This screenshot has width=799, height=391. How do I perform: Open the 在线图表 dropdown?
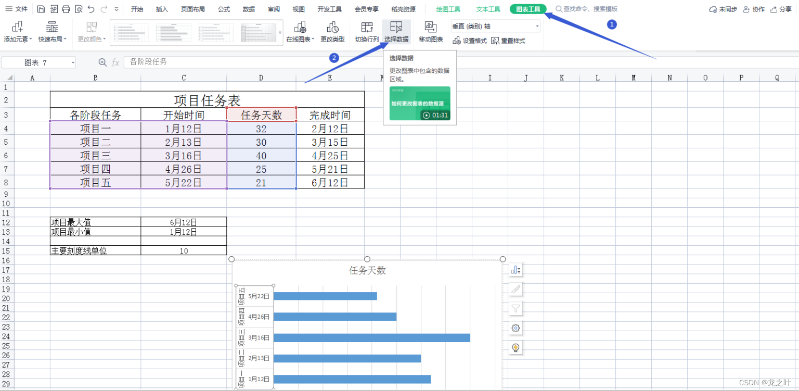click(300, 32)
